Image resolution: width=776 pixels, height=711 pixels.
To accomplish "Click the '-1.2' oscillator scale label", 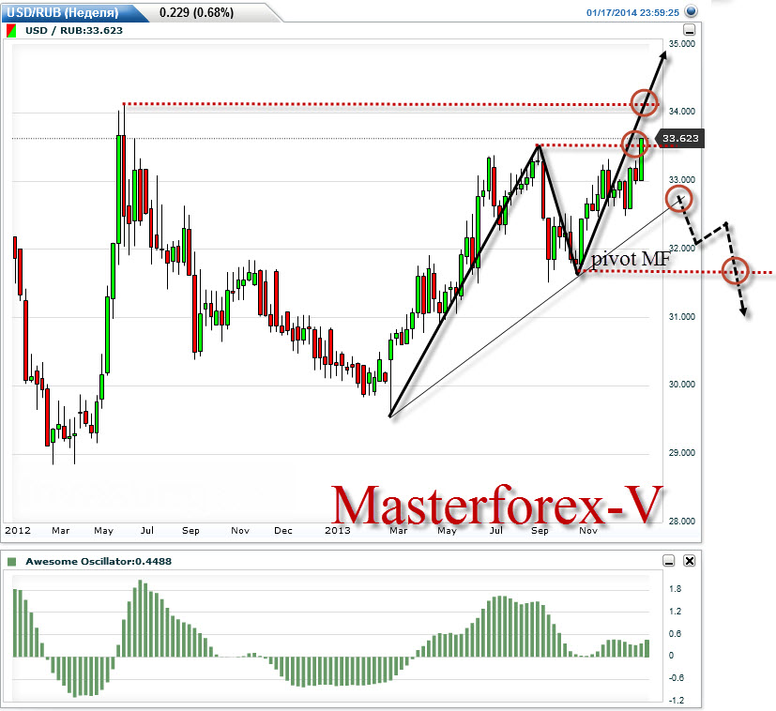I will coord(676,700).
